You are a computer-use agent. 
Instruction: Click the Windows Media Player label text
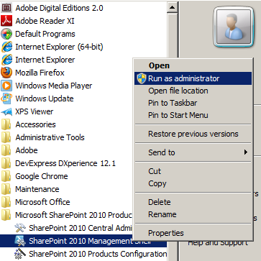[x=54, y=86]
